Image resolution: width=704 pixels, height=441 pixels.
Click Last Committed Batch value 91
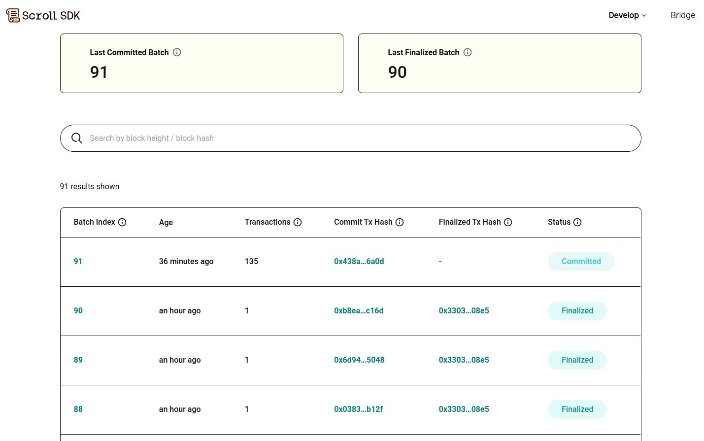pyautogui.click(x=99, y=72)
